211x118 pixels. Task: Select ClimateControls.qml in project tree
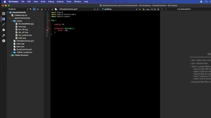(25, 41)
